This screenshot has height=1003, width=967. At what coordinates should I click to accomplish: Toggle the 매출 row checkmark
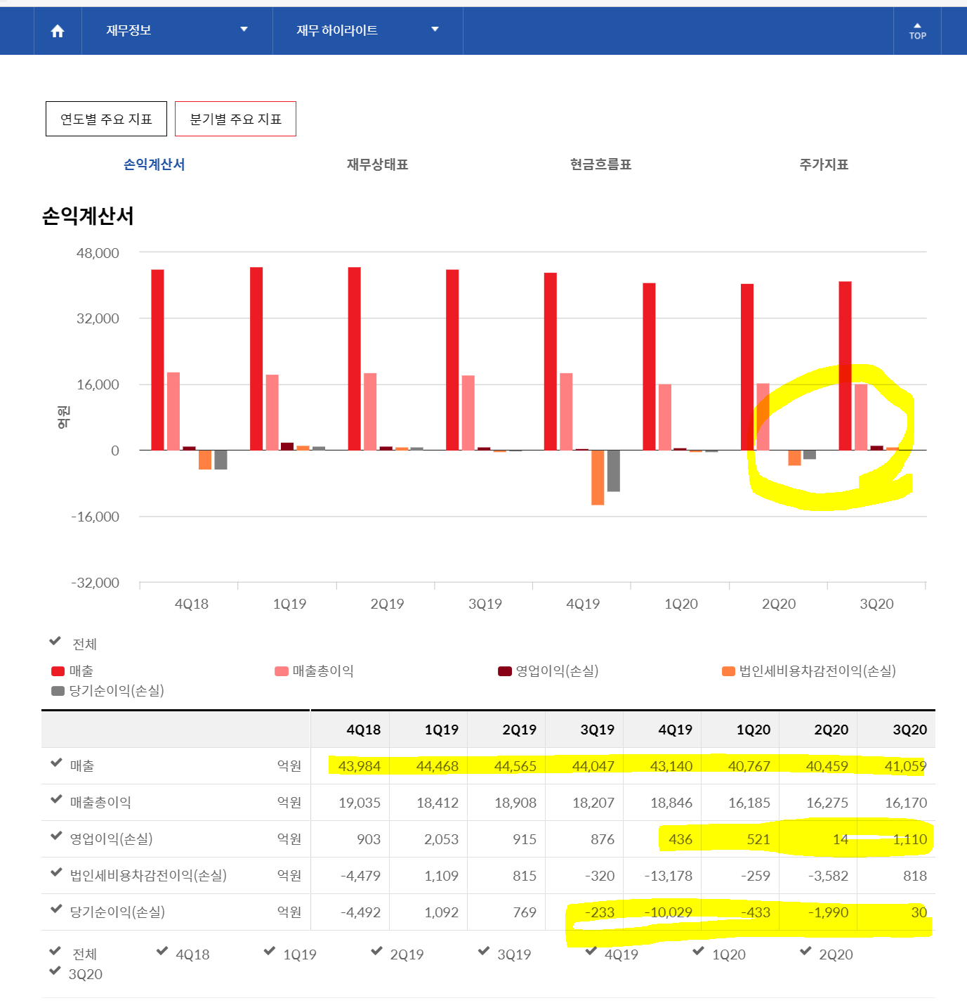point(56,763)
